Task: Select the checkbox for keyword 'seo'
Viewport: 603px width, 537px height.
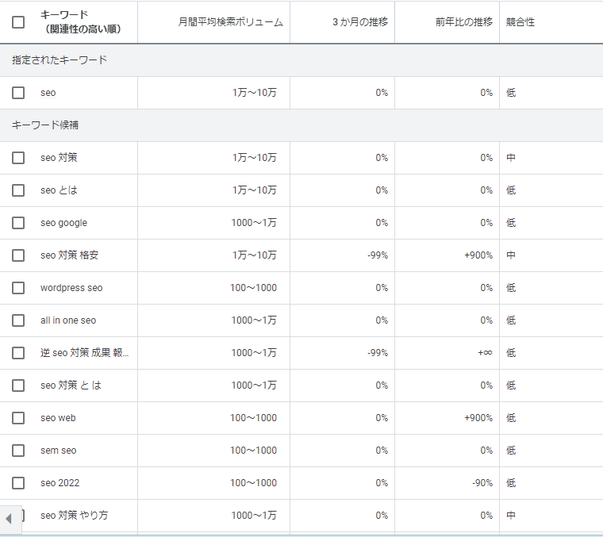Action: pyautogui.click(x=18, y=93)
